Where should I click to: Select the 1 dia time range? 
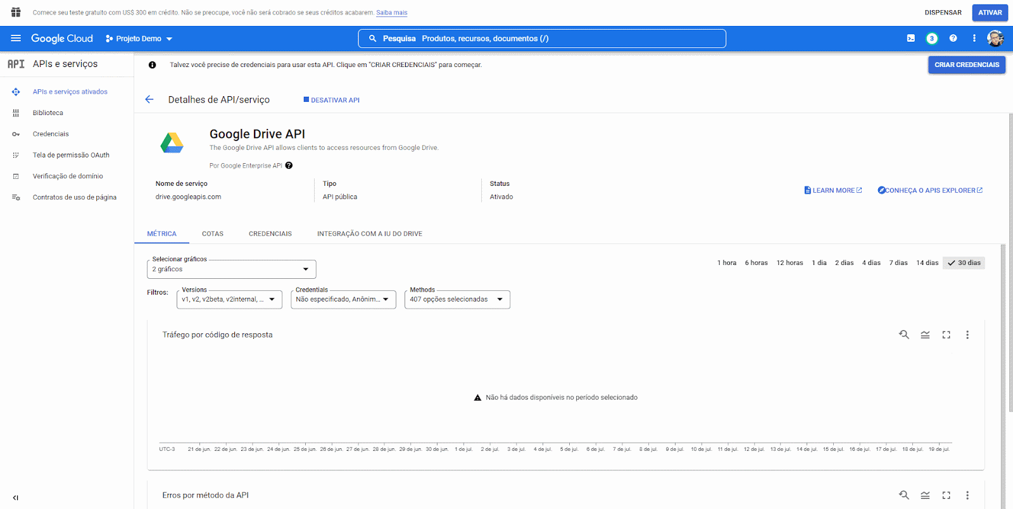pyautogui.click(x=819, y=263)
